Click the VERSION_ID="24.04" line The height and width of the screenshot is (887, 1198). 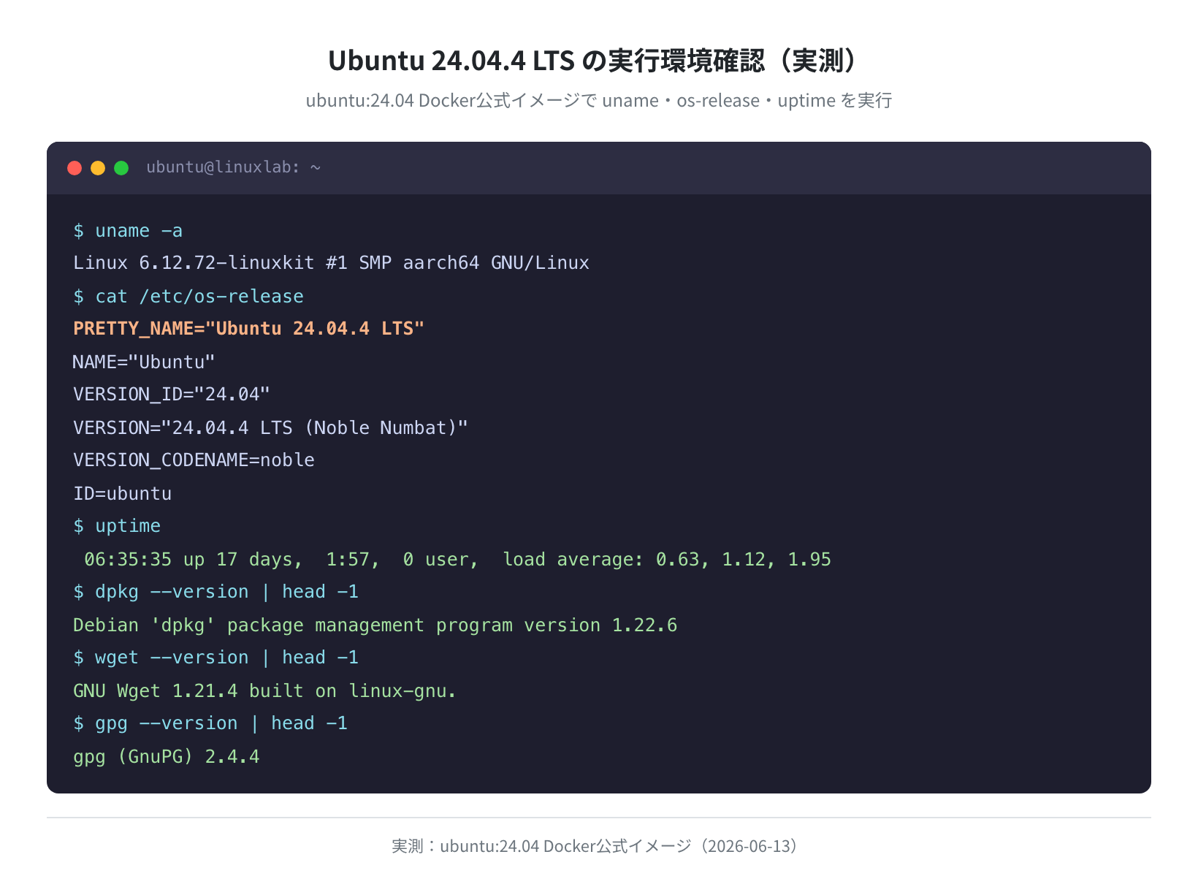click(x=172, y=395)
